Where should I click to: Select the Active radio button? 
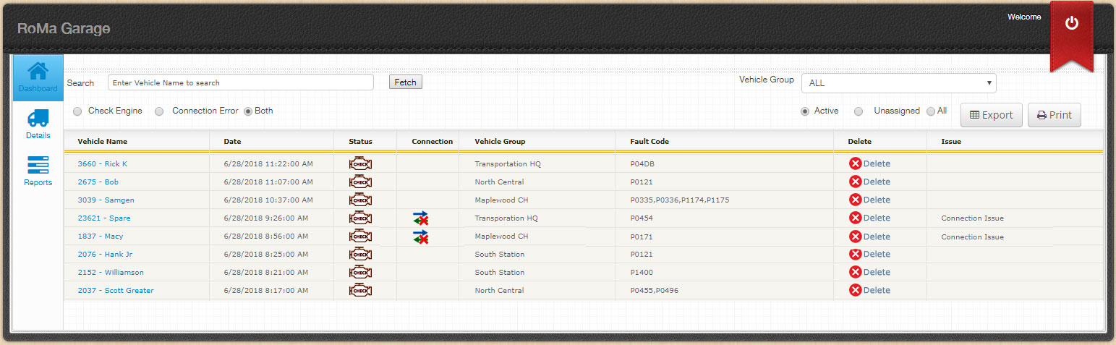tap(804, 111)
